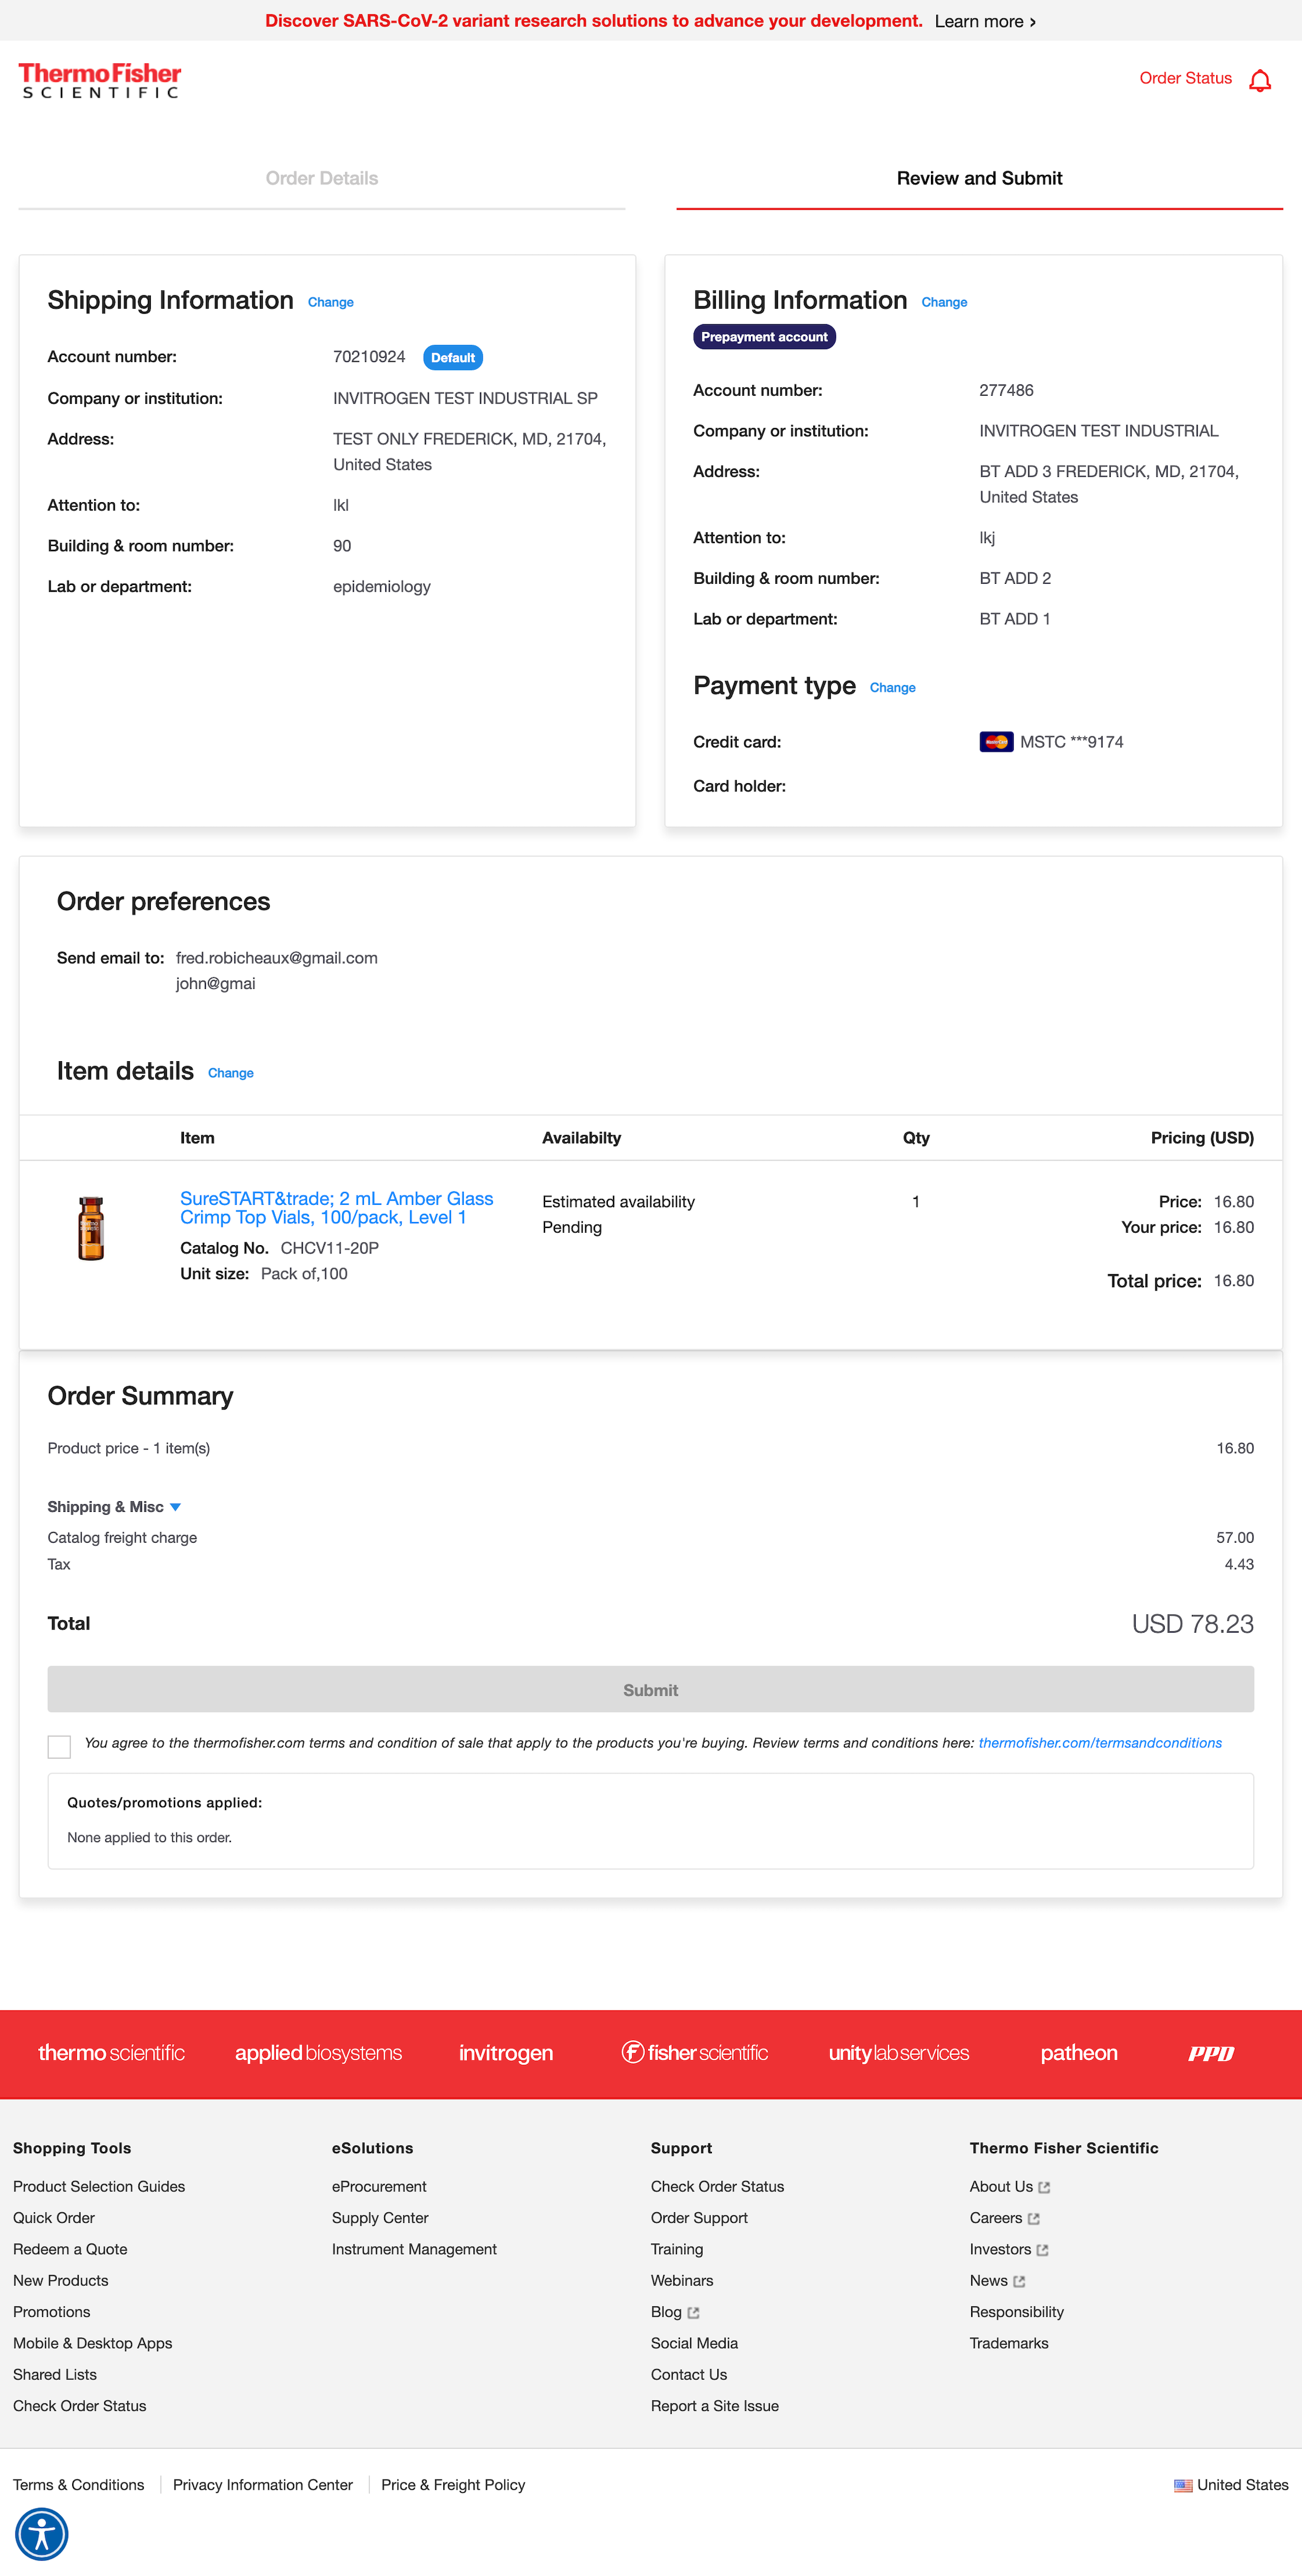
Task: Collapse the Shipping & Misc section
Action: tap(175, 1507)
